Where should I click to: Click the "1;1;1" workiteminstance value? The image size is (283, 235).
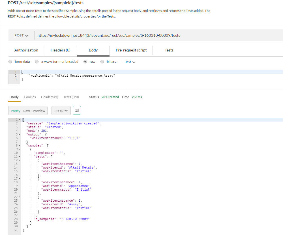(74, 138)
